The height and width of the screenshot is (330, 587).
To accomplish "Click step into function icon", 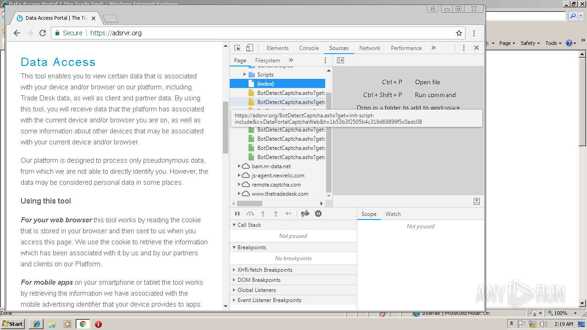I will [263, 214].
